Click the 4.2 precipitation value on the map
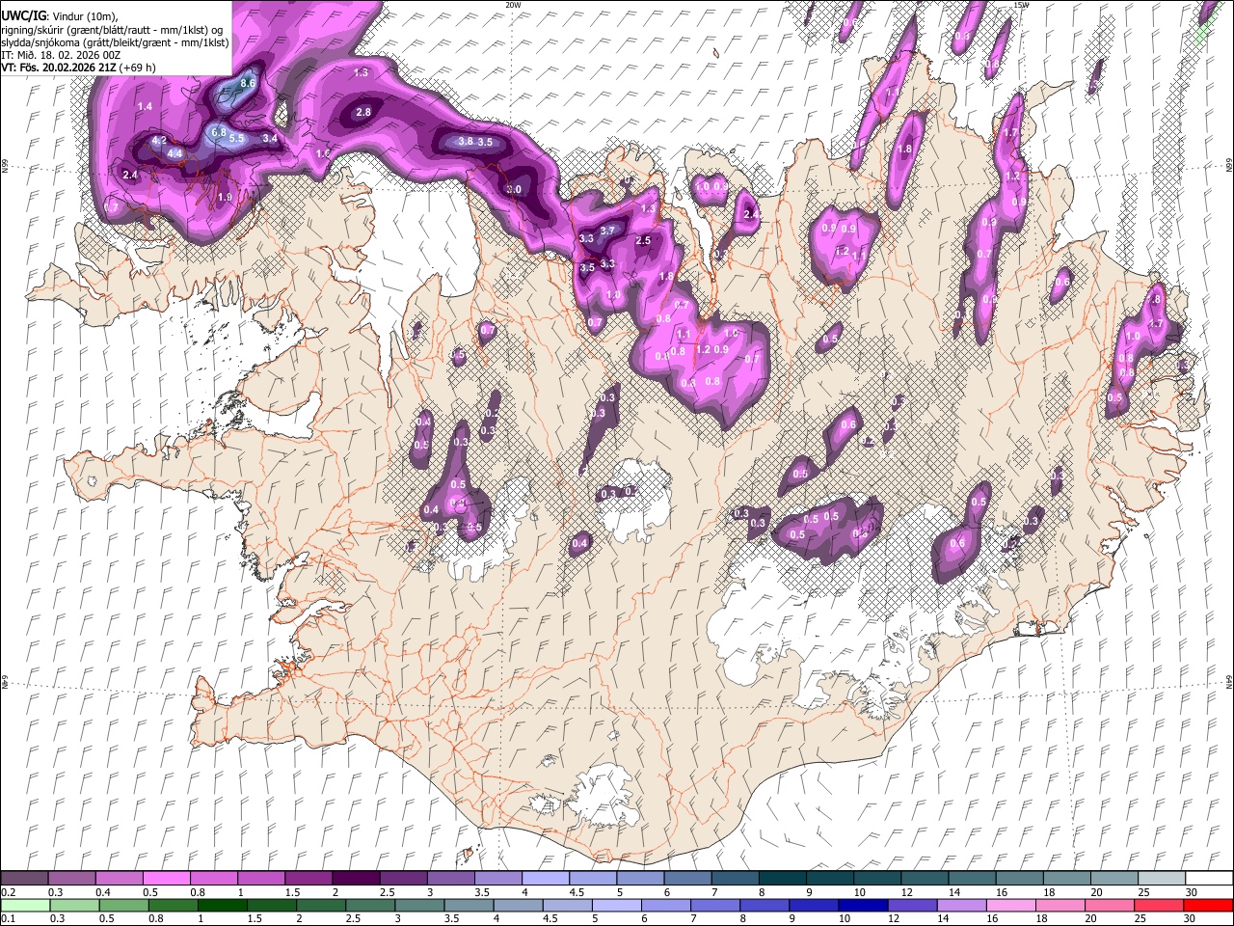This screenshot has width=1234, height=926. pos(159,141)
